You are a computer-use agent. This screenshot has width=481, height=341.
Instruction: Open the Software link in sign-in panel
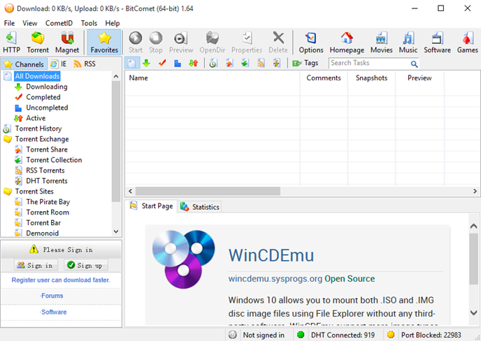(x=54, y=312)
